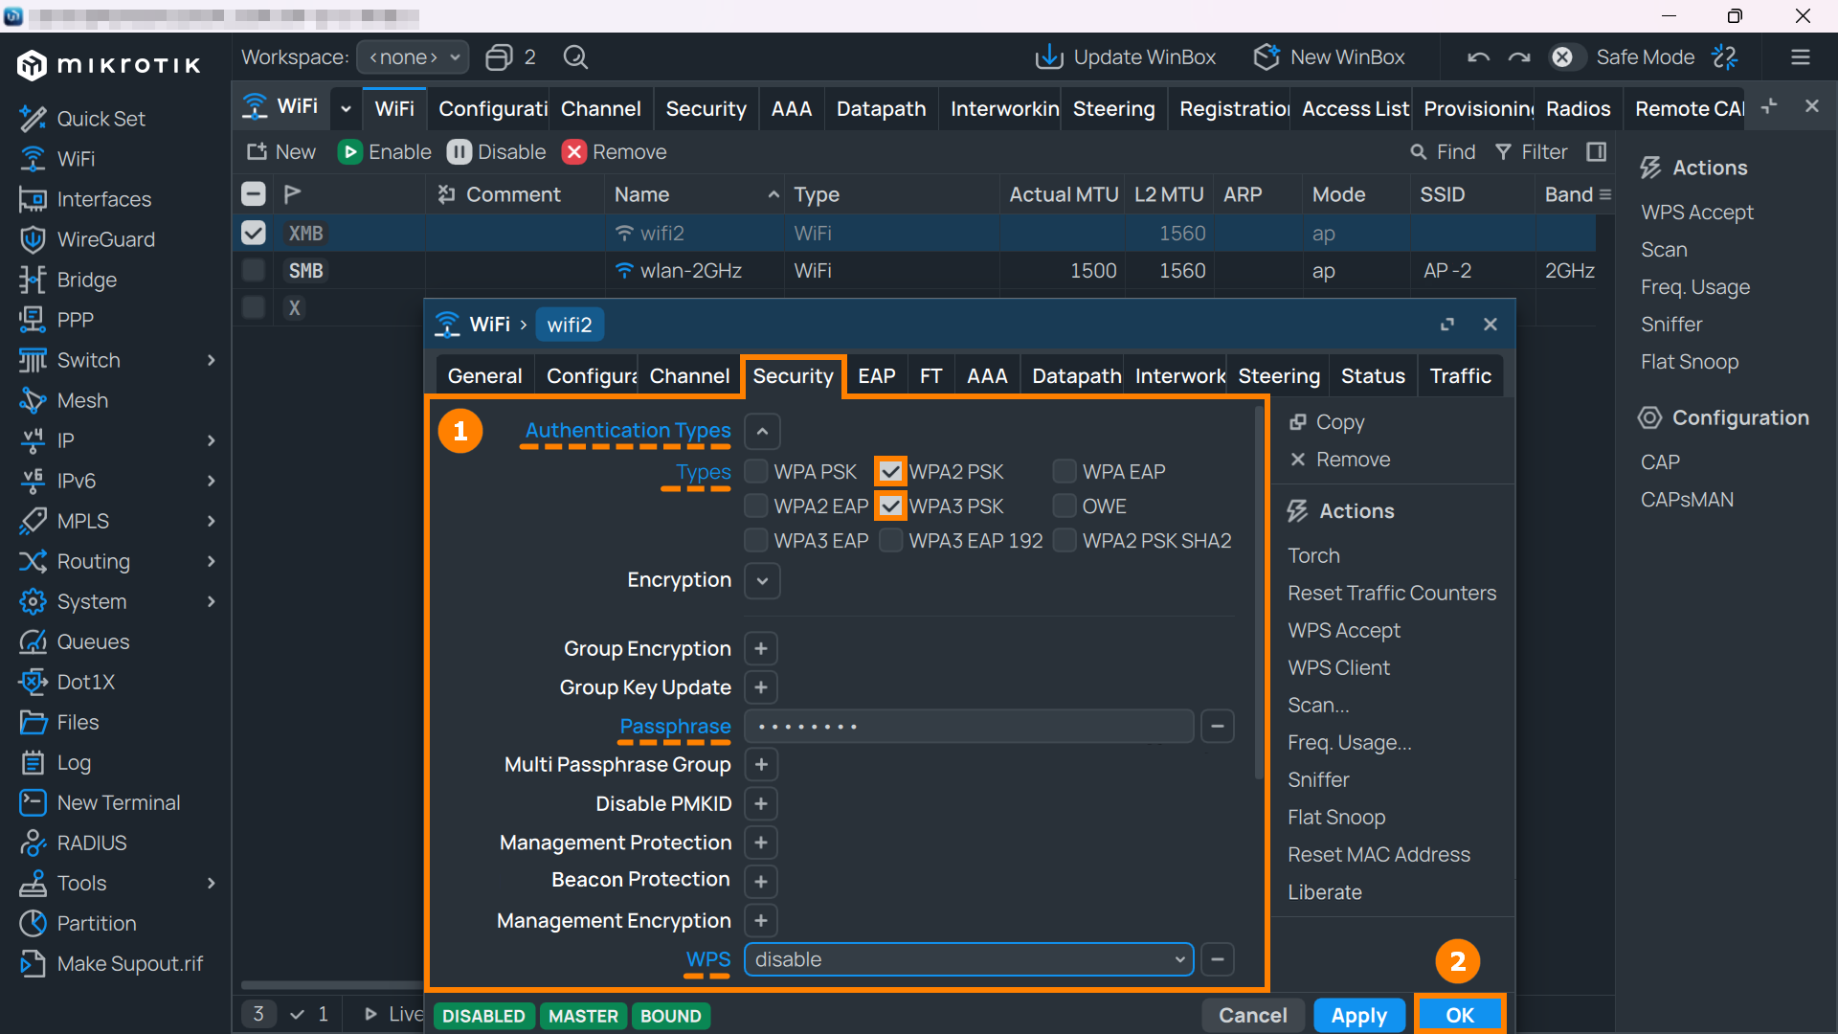Select the wlan-2GHz row checkbox
1838x1034 pixels.
[x=254, y=270]
